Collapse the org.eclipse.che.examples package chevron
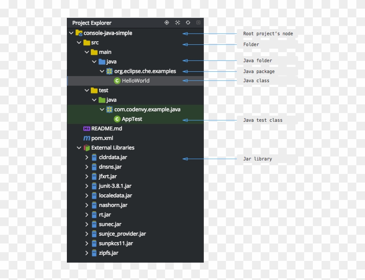 click(x=102, y=71)
